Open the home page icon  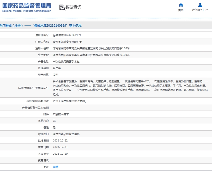click(181, 5)
